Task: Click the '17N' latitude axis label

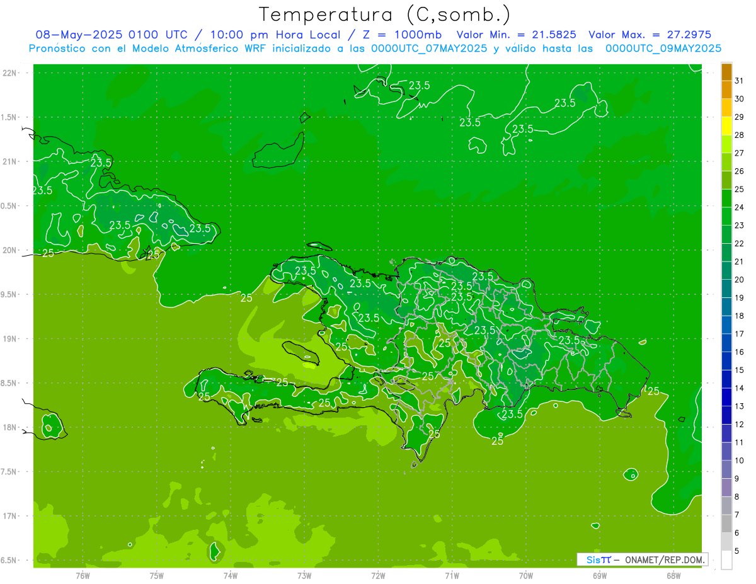Action: point(9,516)
